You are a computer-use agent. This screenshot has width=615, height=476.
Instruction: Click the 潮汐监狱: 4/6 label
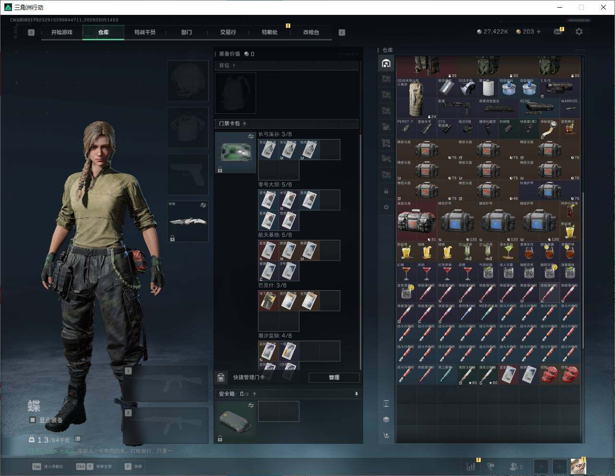(275, 336)
